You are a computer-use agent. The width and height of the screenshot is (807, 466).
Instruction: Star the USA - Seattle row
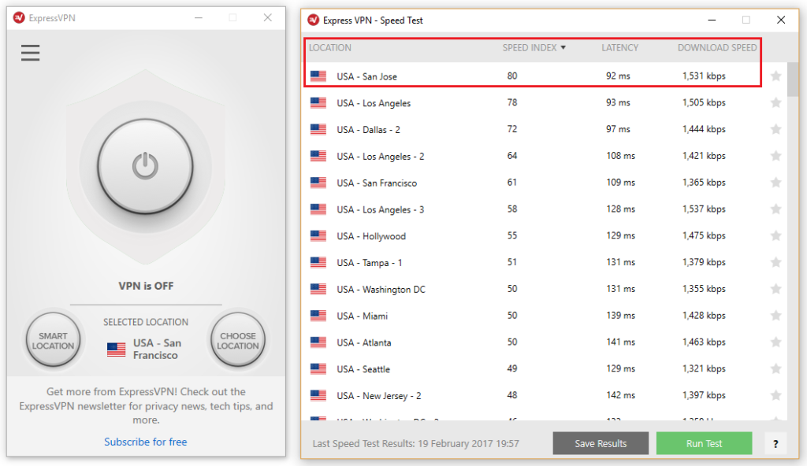775,369
